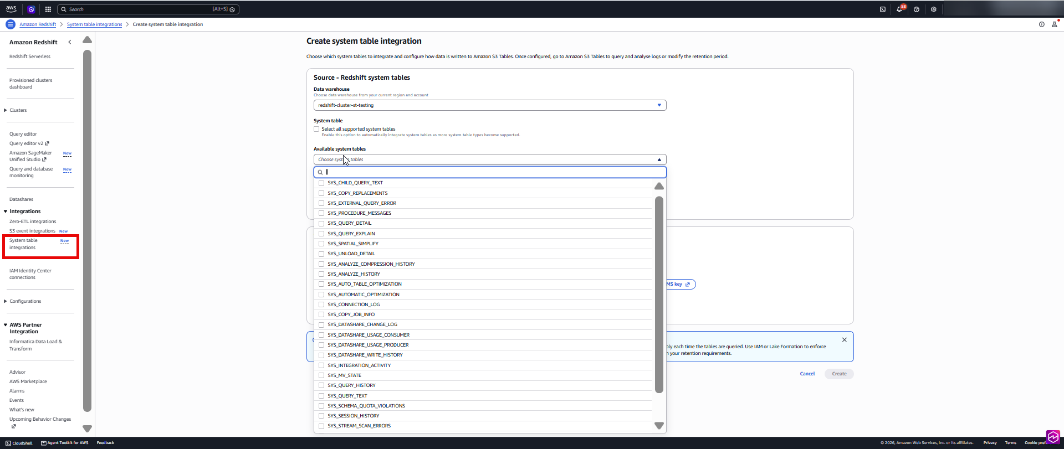Open notifications bell icon
The image size is (1064, 449).
899,9
